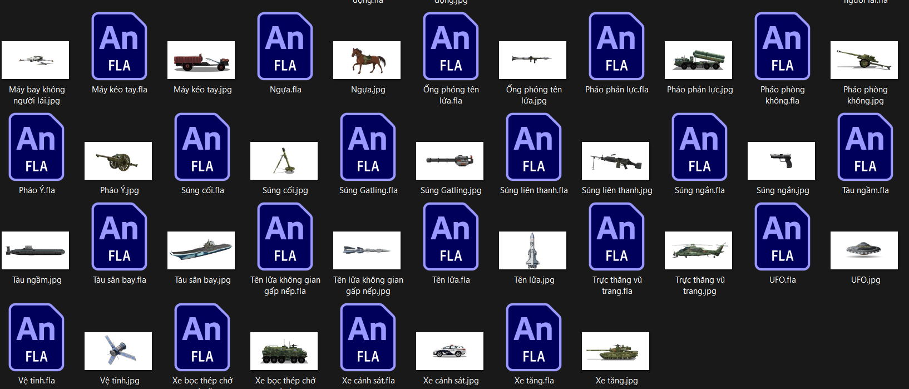Select the Tàu sân bay.jpg carrier thumbnail

pyautogui.click(x=201, y=250)
